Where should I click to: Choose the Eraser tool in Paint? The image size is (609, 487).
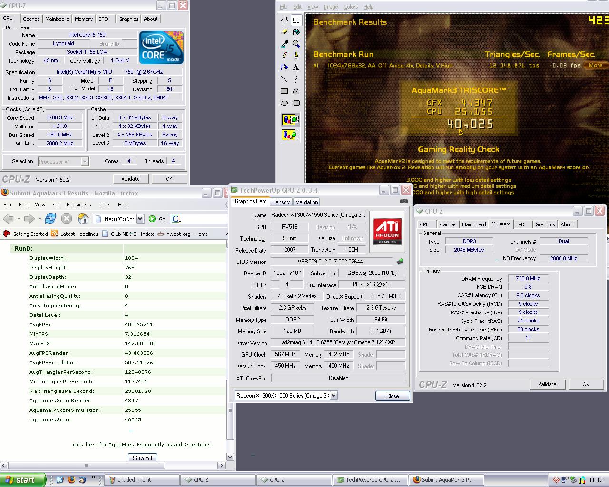285,32
